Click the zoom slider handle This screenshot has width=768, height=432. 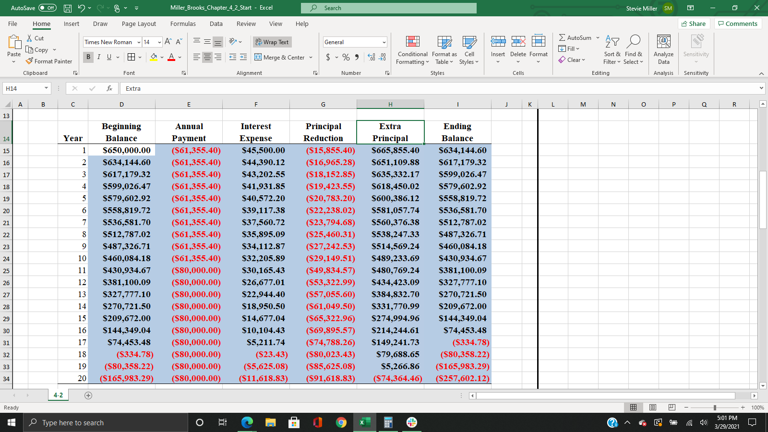pos(715,408)
